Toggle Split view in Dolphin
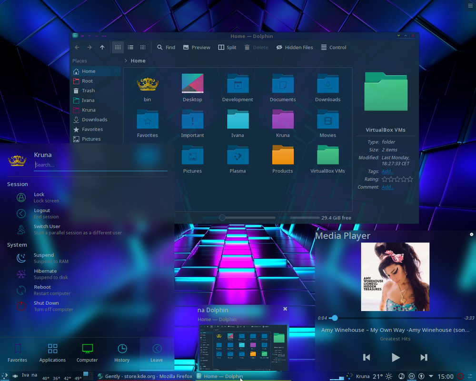This screenshot has width=476, height=381. coord(227,48)
